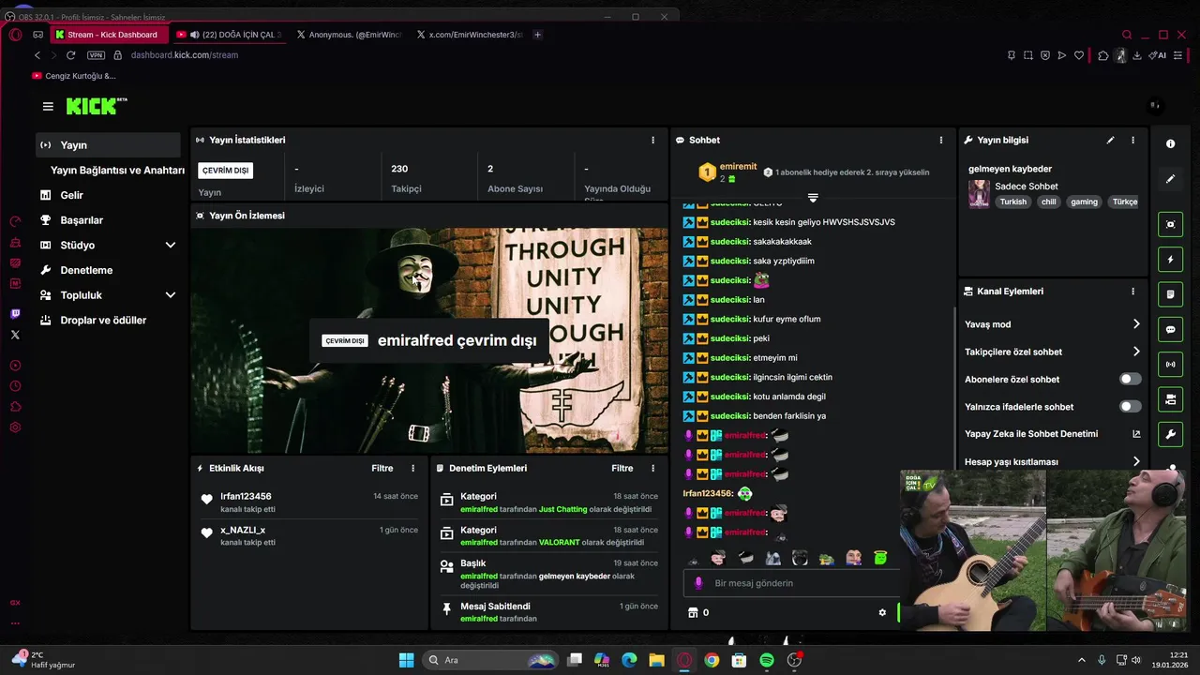Screen dimensions: 1200x675
Task: Toggle the chat bubble icon in the right rail
Action: 1170,330
